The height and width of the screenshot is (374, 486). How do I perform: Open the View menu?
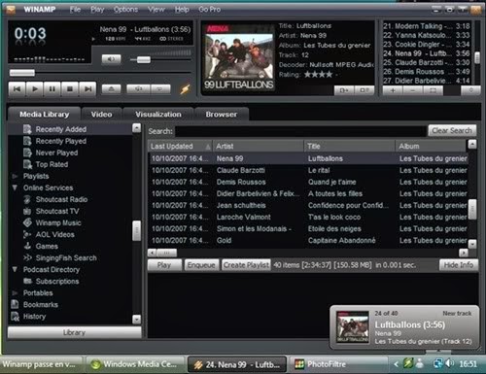156,10
